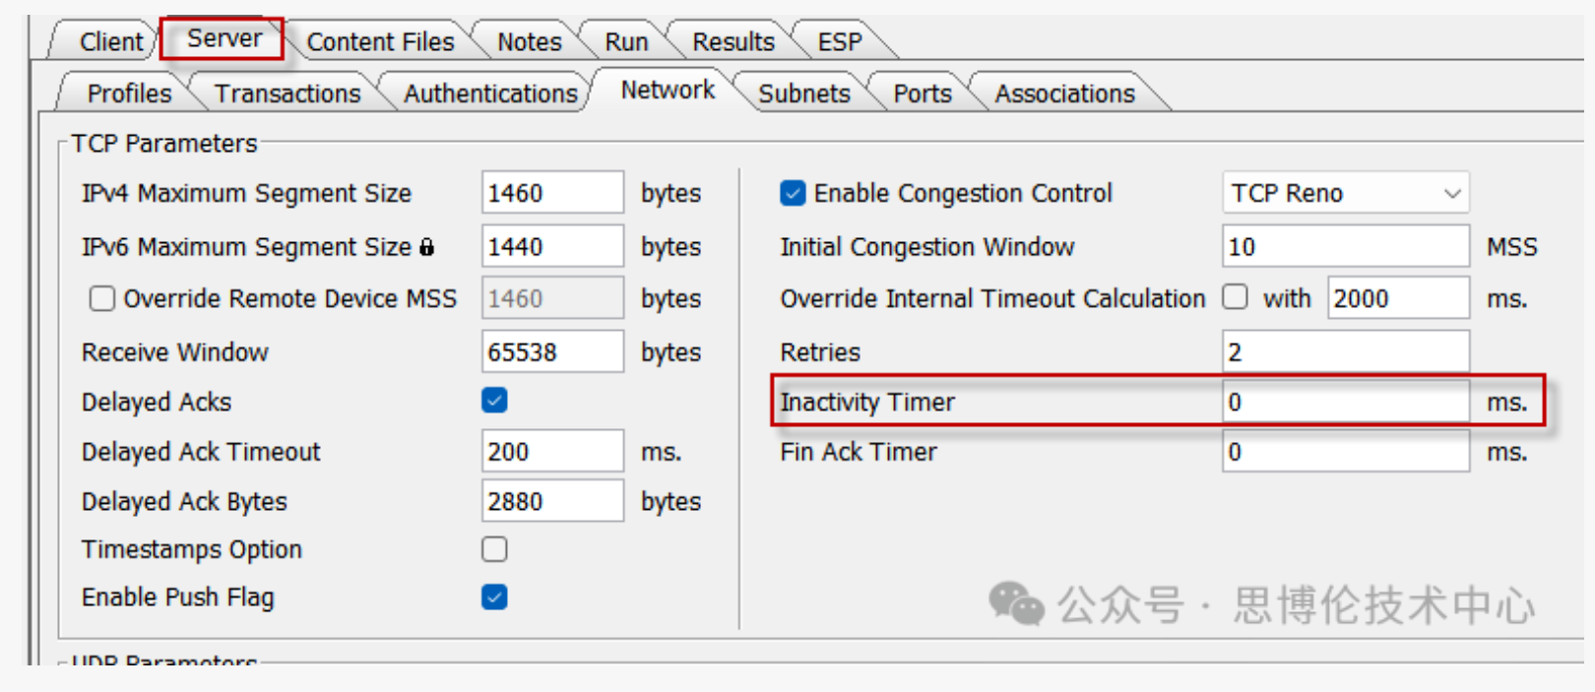Tick Override Internal Timeout Calculation checkbox
This screenshot has width=1595, height=692.
[x=1235, y=297]
